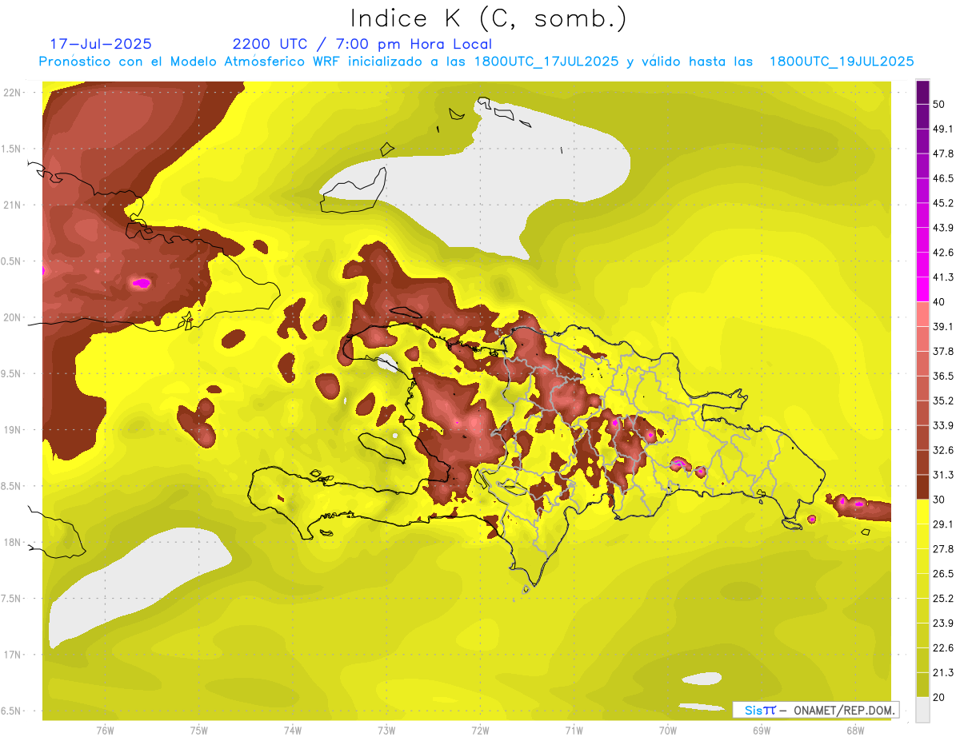Click the 1.5N latitude label
Screen dimensions: 960x741
(12, 149)
